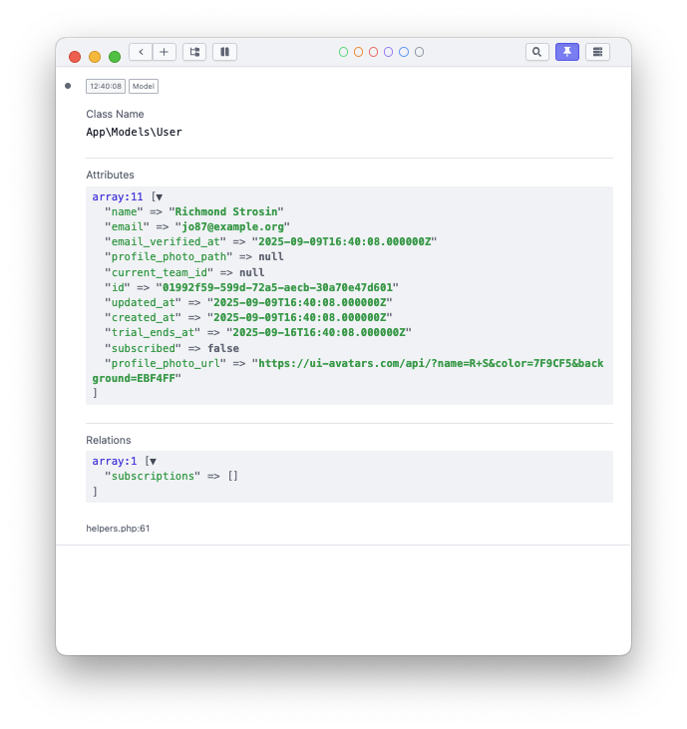The height and width of the screenshot is (729, 687).
Task: Filter by purple color circle
Action: click(389, 52)
